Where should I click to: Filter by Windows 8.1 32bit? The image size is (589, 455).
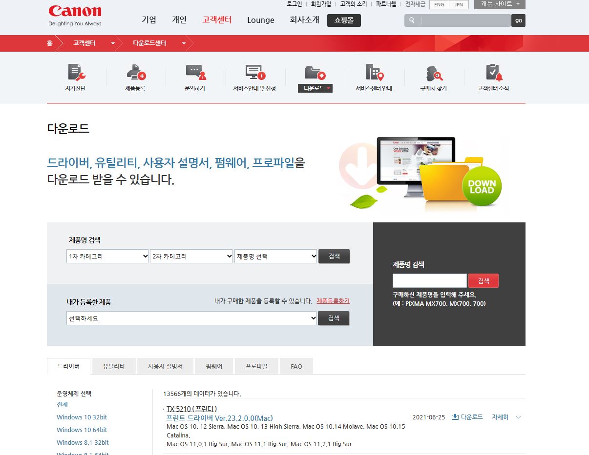click(x=83, y=442)
